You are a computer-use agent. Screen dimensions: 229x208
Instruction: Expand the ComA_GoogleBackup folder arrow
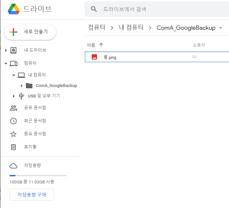(x=22, y=86)
